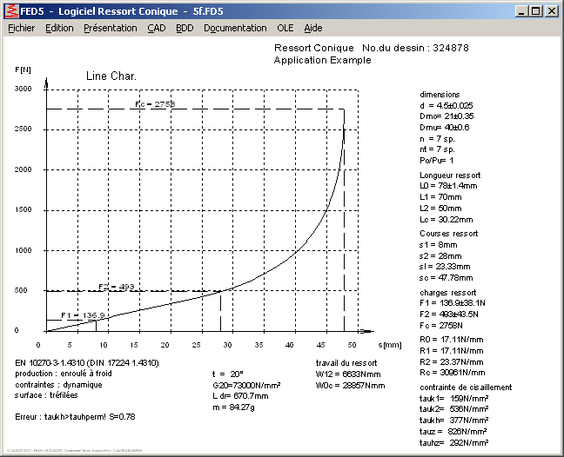The image size is (564, 457).
Task: Open the Edition menu
Action: [59, 28]
